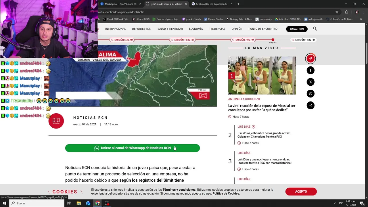Accept cookies with the ACEPTO button
Screen dimensions: 368x207
[x=301, y=191]
